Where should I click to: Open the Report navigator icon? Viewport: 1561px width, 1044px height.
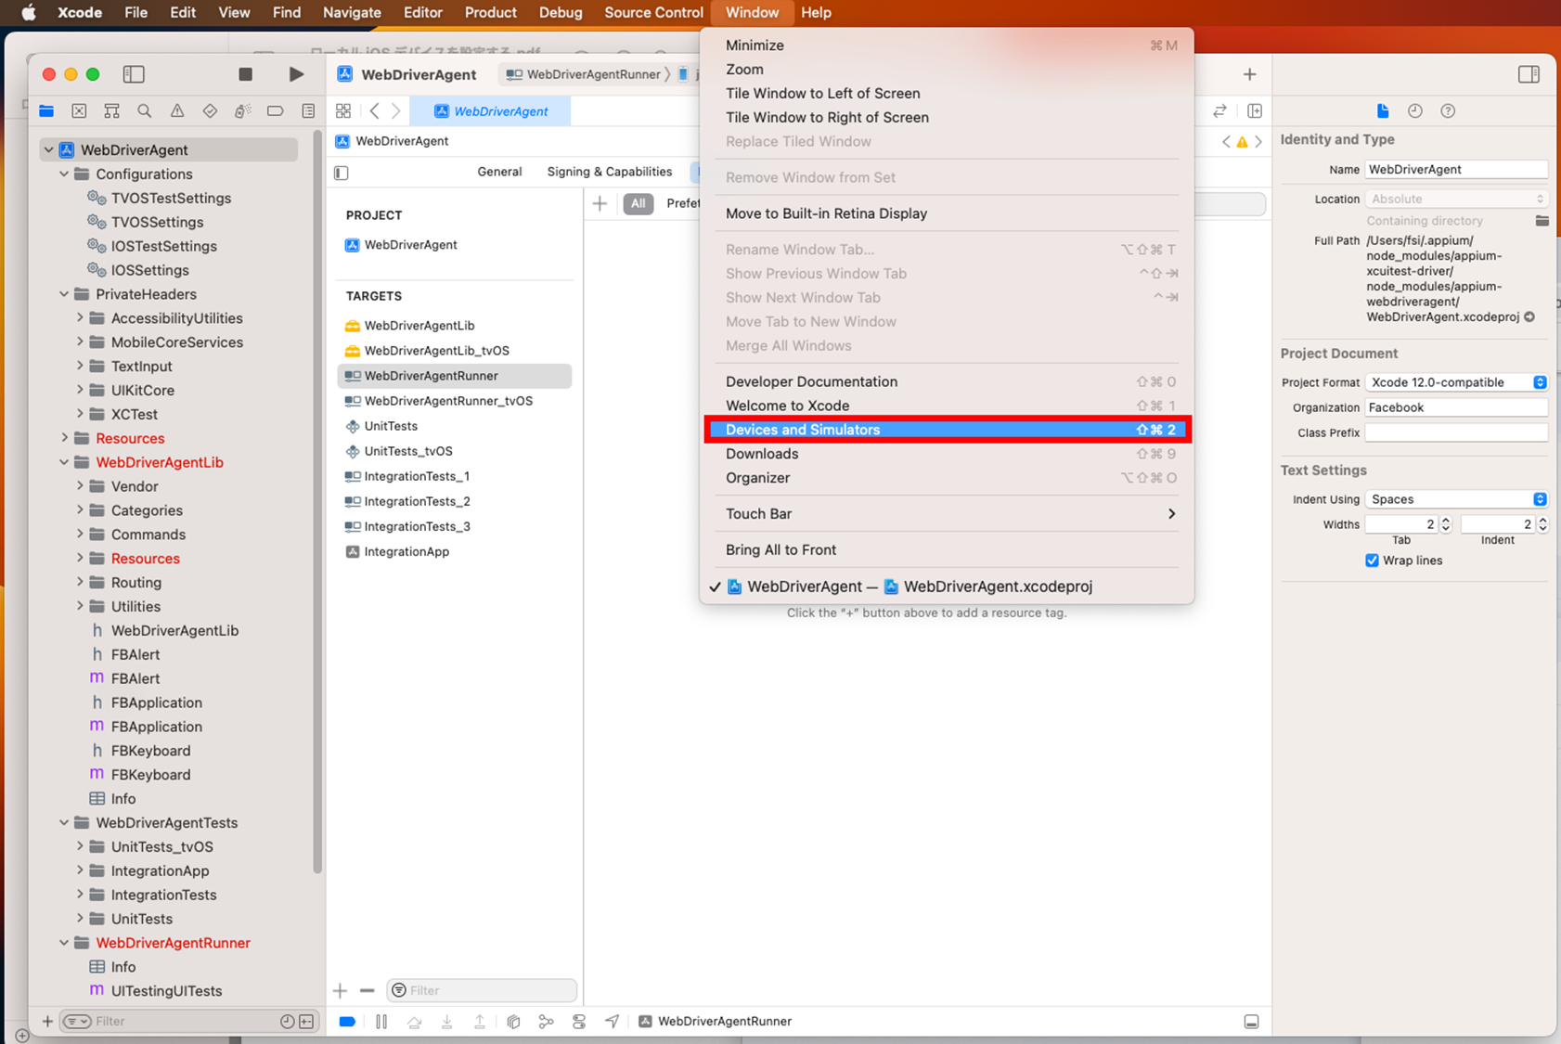pos(308,111)
